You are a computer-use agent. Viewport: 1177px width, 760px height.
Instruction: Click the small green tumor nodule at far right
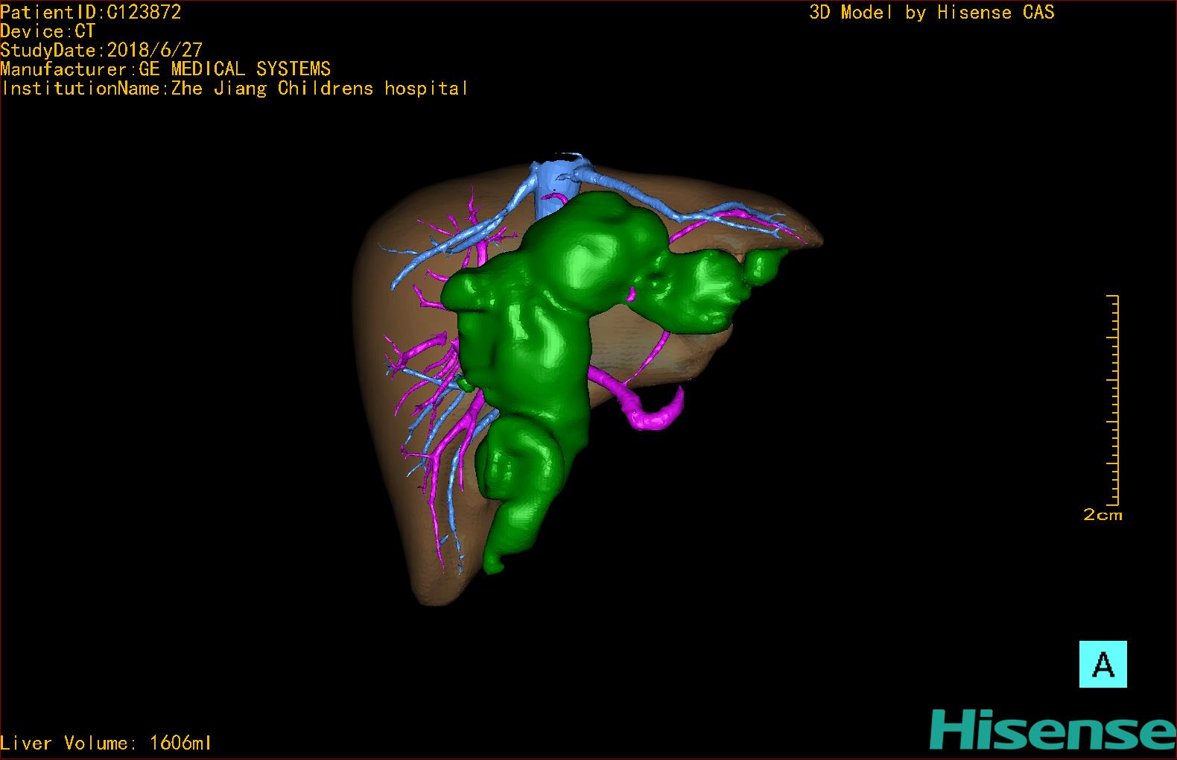coord(766,267)
